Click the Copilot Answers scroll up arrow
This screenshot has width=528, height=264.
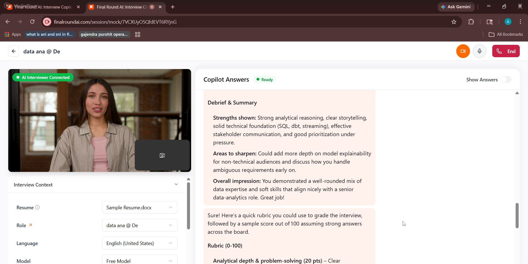pyautogui.click(x=517, y=93)
